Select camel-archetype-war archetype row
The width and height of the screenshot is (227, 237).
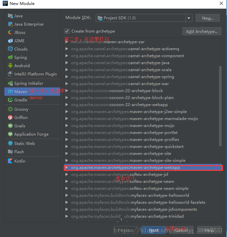pyautogui.click(x=143, y=84)
